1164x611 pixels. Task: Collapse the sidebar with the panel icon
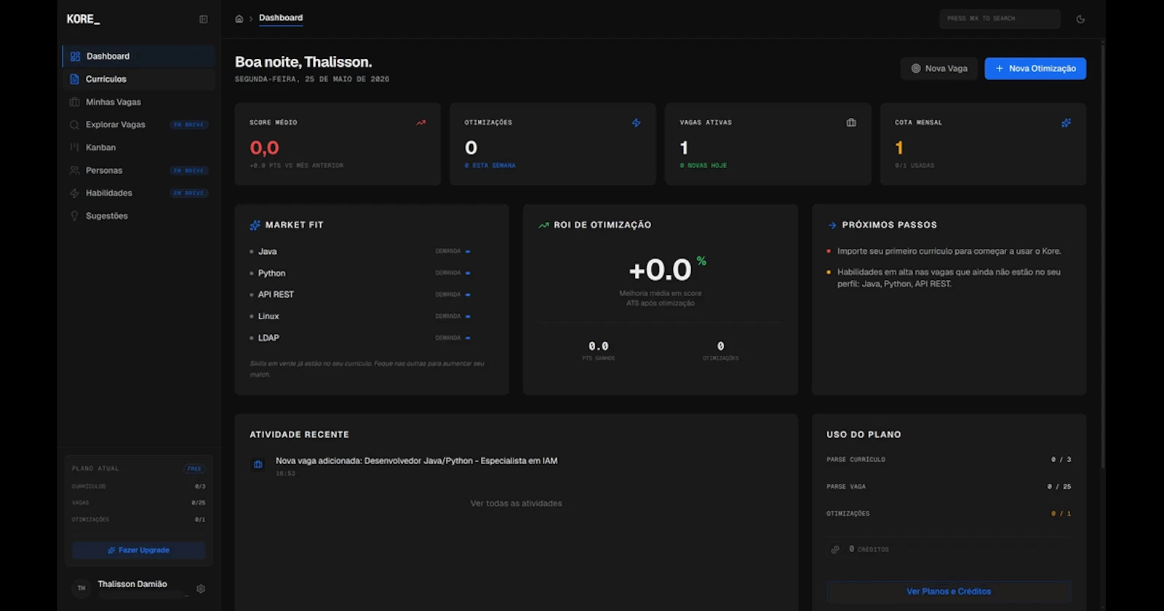coord(204,20)
